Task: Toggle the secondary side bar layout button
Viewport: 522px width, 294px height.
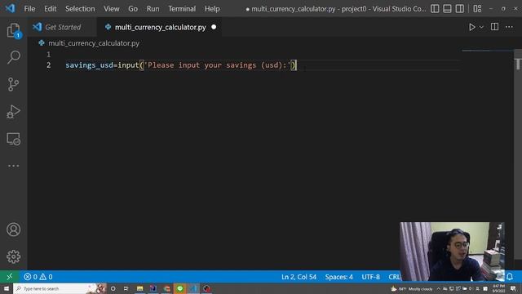Action: click(x=460, y=9)
